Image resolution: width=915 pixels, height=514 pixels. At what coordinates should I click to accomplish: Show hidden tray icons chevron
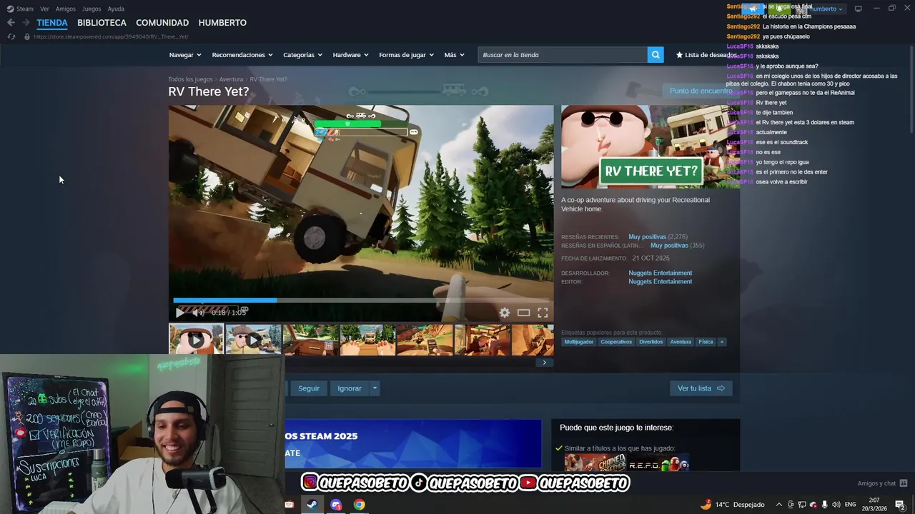(779, 505)
